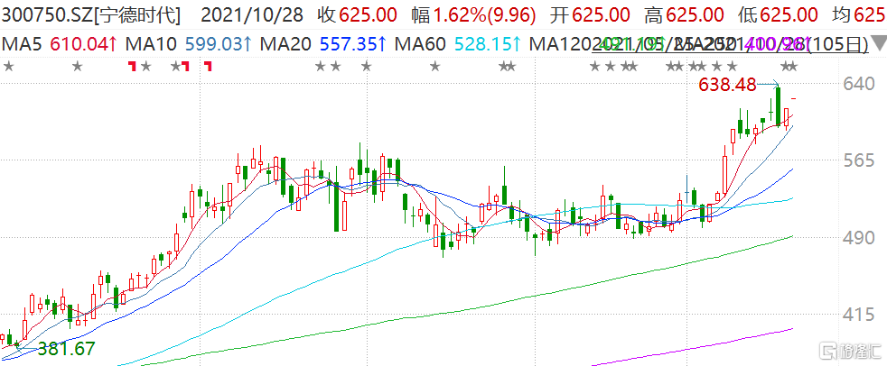Click the rightmost red flag marker

208,67
